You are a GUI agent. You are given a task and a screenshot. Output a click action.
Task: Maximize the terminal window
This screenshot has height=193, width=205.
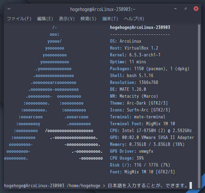(186, 9)
